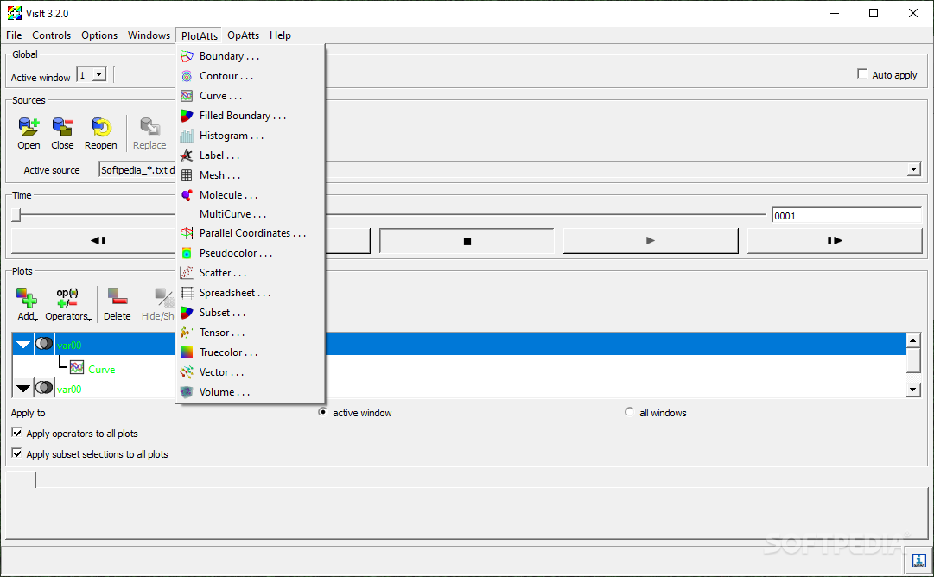934x577 pixels.
Task: Open the Windows menu
Action: point(149,35)
